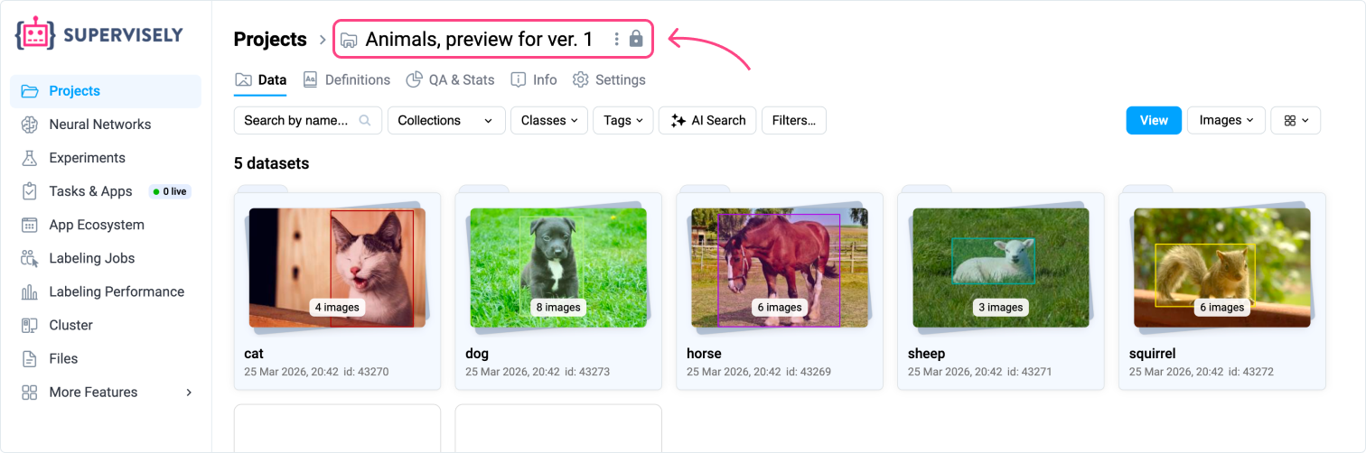Change grid layout via view-mode dropdown
The height and width of the screenshot is (453, 1366).
[x=1296, y=120]
